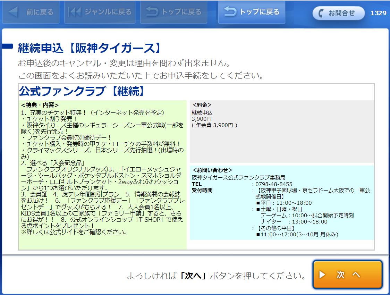Click 阪神タイガース公式ファンクラブ事務局 office name

(x=238, y=178)
